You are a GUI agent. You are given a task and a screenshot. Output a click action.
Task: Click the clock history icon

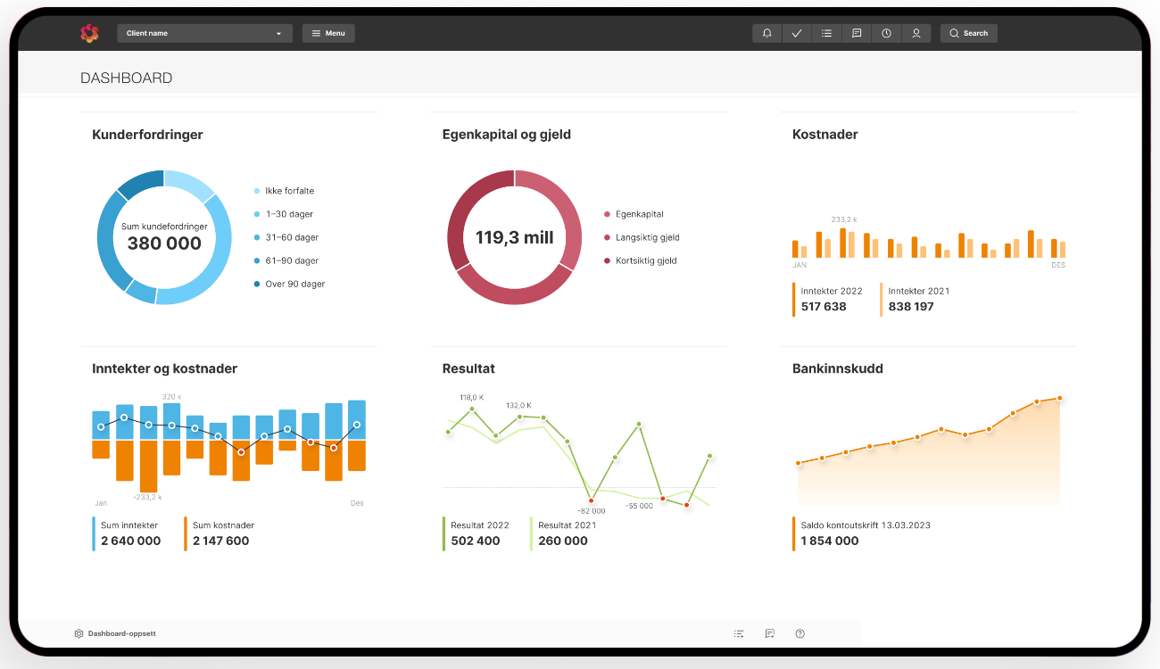click(886, 33)
